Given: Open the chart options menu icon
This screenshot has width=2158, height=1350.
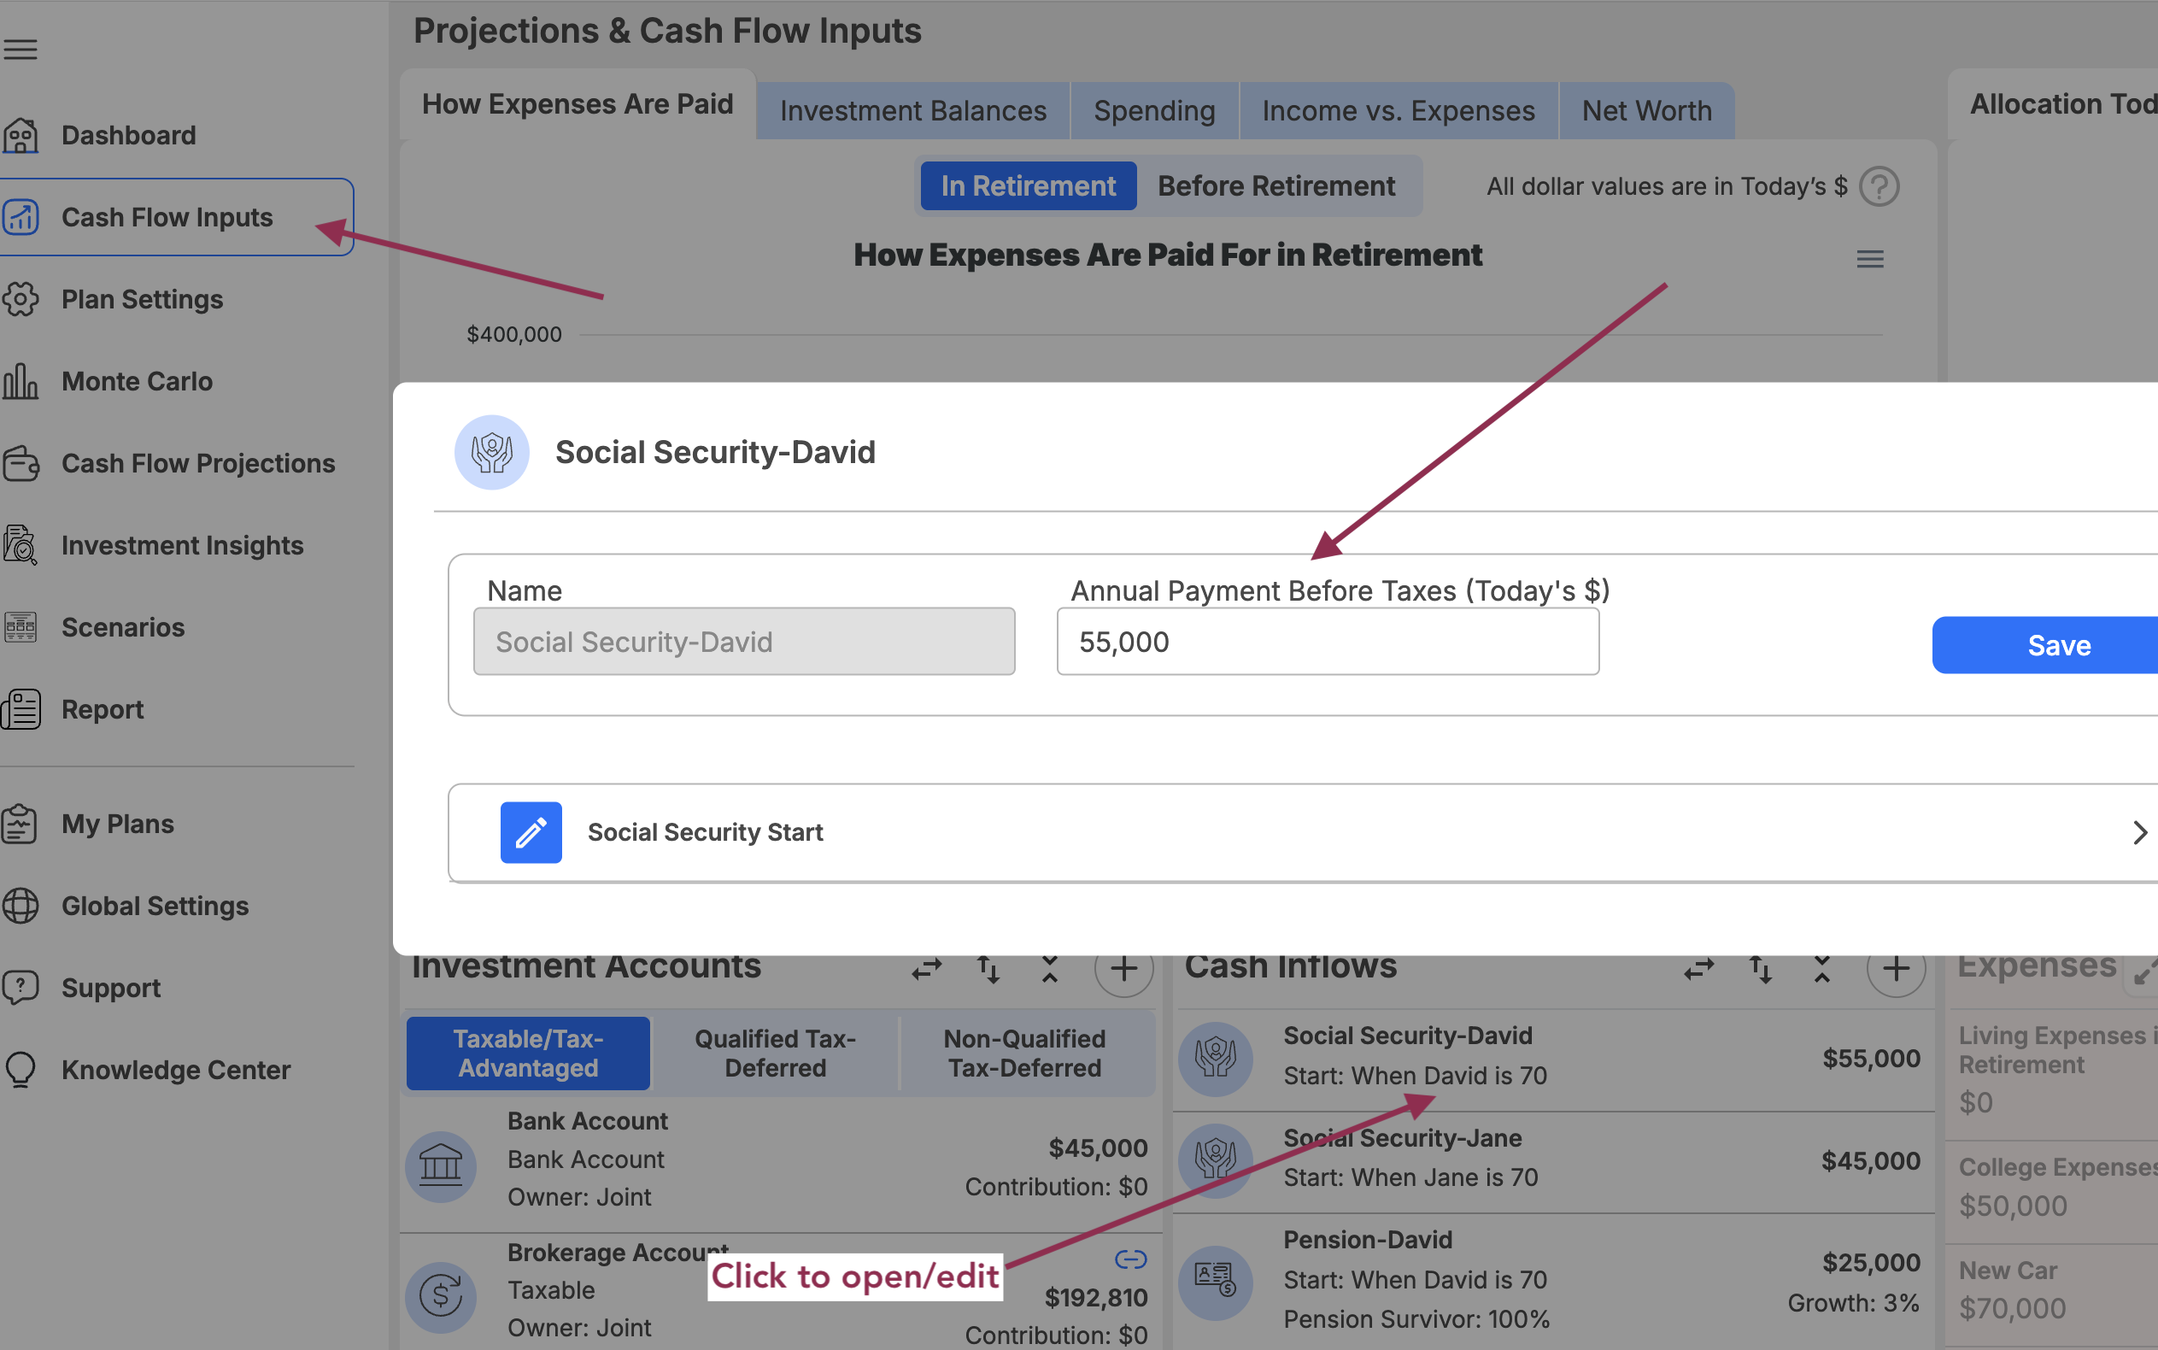Looking at the screenshot, I should 1870,259.
